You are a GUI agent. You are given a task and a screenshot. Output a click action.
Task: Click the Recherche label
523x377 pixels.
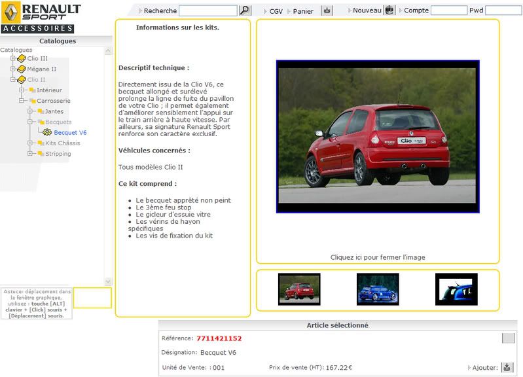160,10
